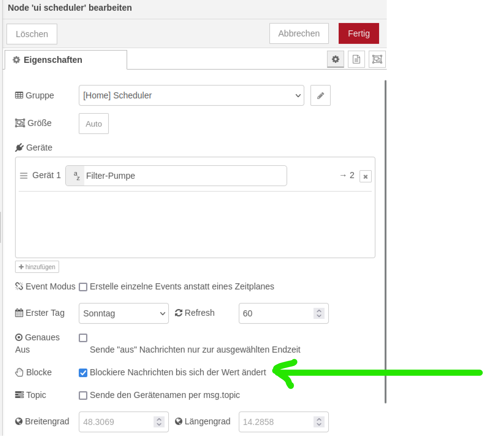Click the Gruppe table icon
The image size is (483, 436).
(19, 95)
